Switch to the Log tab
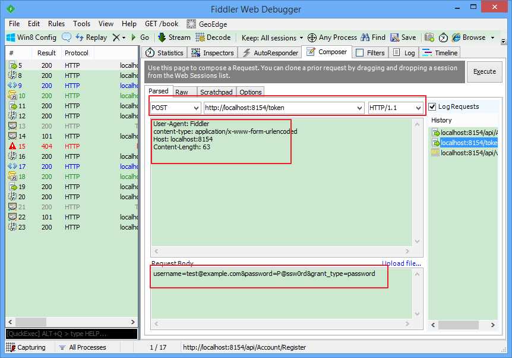 (x=404, y=53)
